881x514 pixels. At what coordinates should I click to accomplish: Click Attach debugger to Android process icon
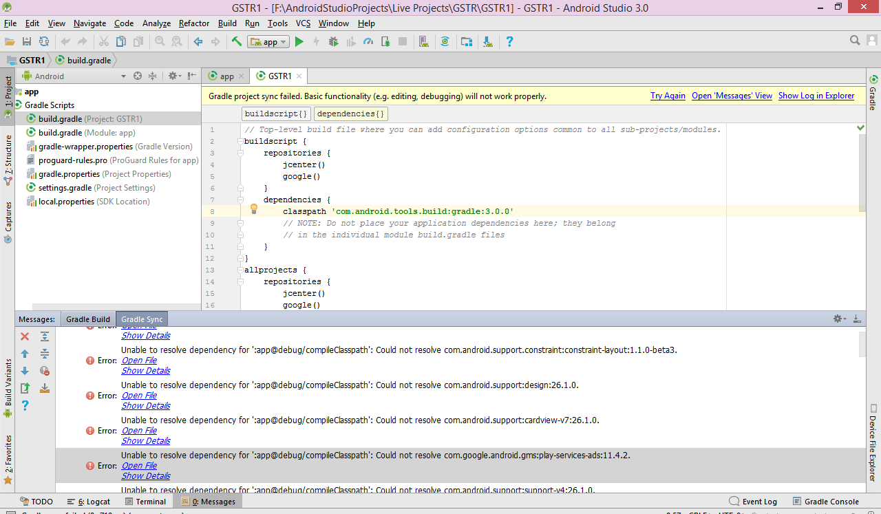click(385, 42)
